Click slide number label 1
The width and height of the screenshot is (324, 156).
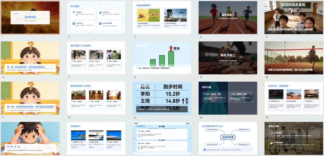[3, 37]
